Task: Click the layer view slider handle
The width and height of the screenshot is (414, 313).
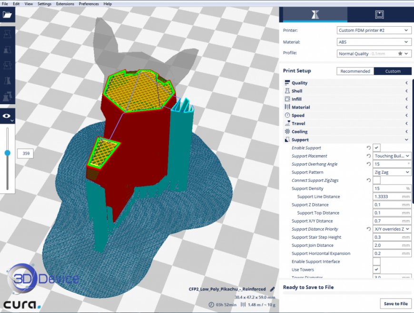Action: pos(8,153)
